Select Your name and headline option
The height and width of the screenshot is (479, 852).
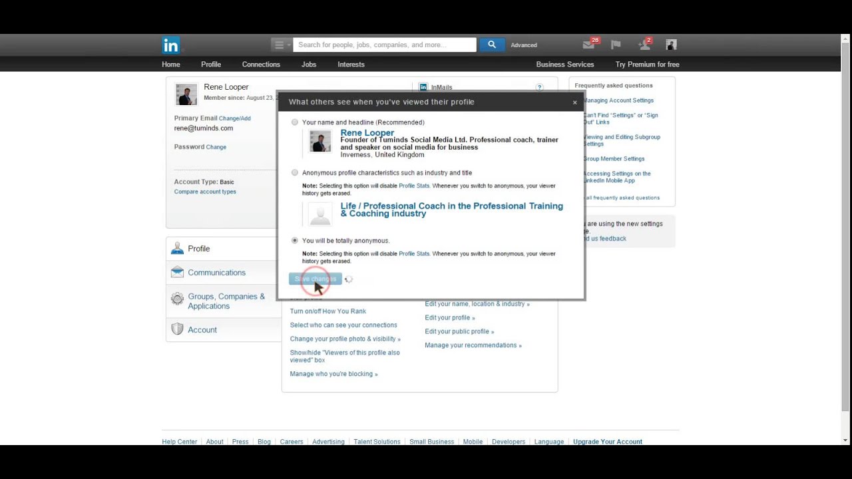coord(295,122)
